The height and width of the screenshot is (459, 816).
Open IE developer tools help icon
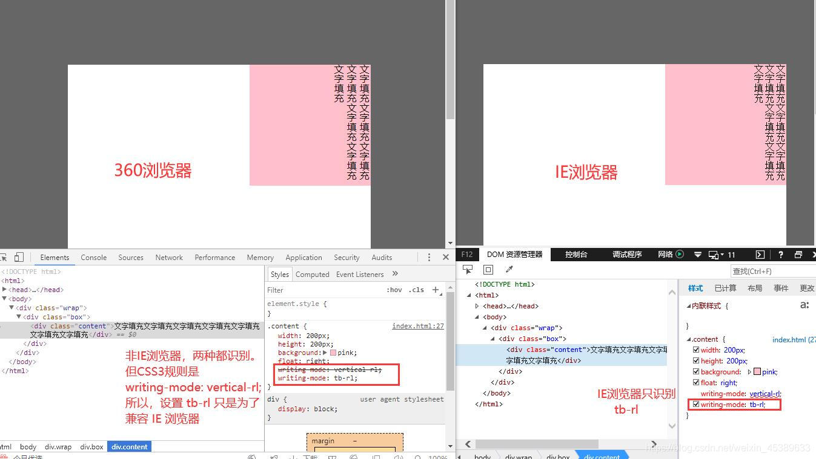click(x=781, y=255)
